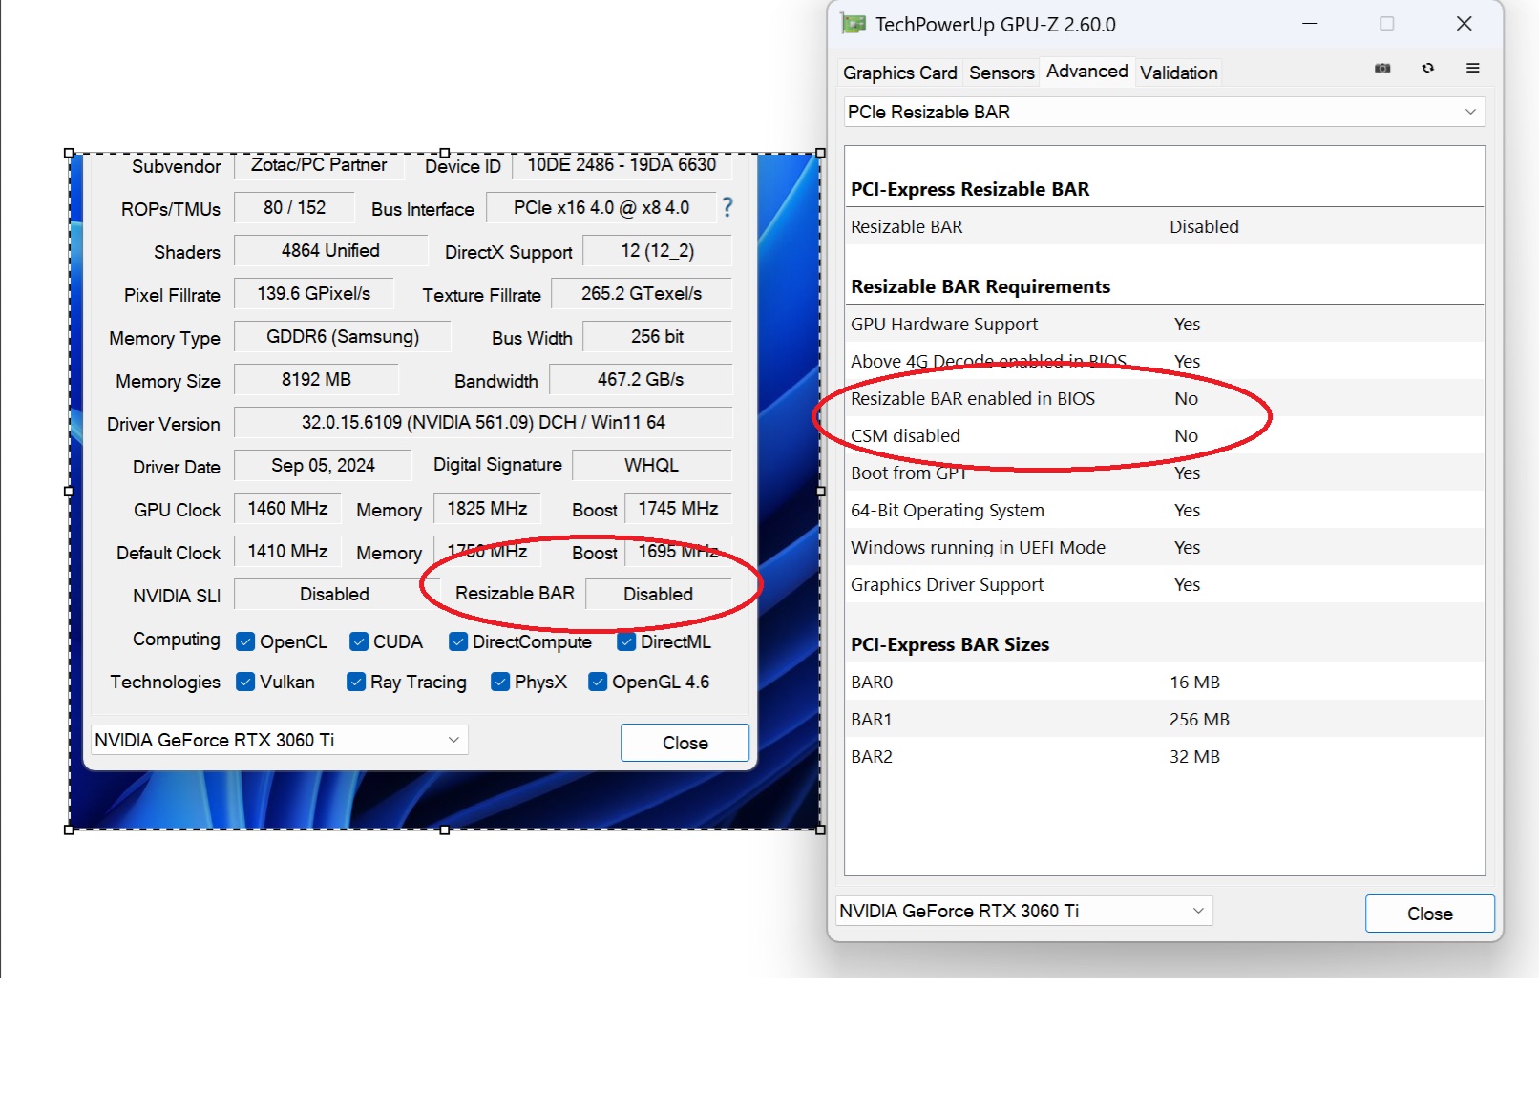Select 'Windows running in UEFI Mode' row
The width and height of the screenshot is (1539, 1113).
1164,547
